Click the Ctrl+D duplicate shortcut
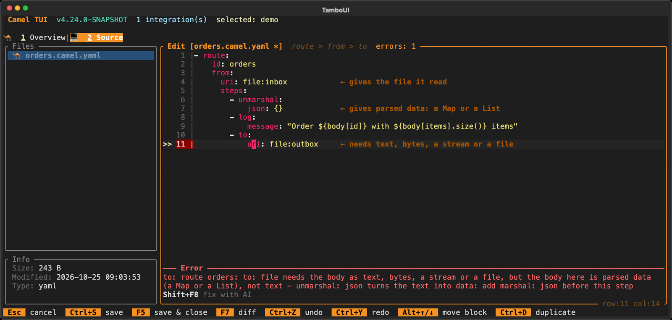Image resolution: width=672 pixels, height=320 pixels. 535,312
